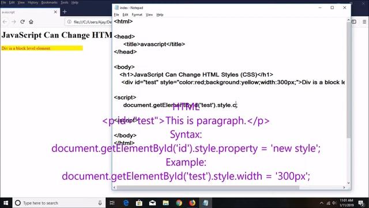Place cursor after style.c in script

[x=236, y=105]
